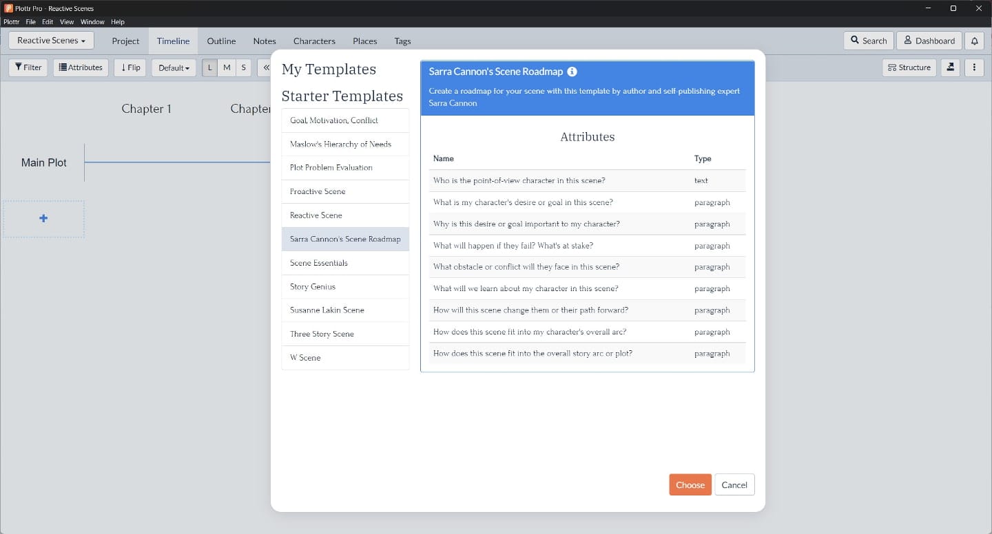The image size is (992, 534).
Task: Open the Dashboard
Action: [x=929, y=41]
